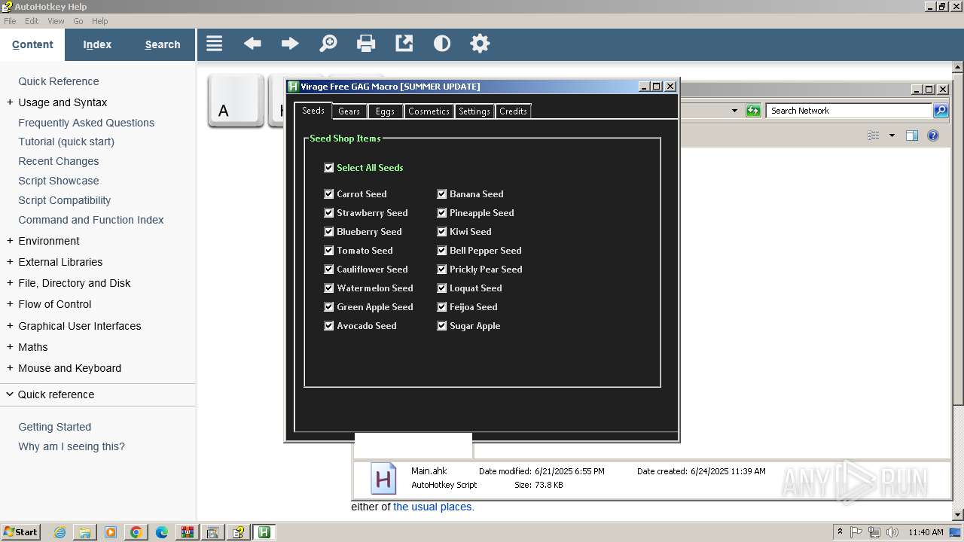This screenshot has width=964, height=542.
Task: Toggle Kiwi Seed checkbox
Action: click(441, 232)
